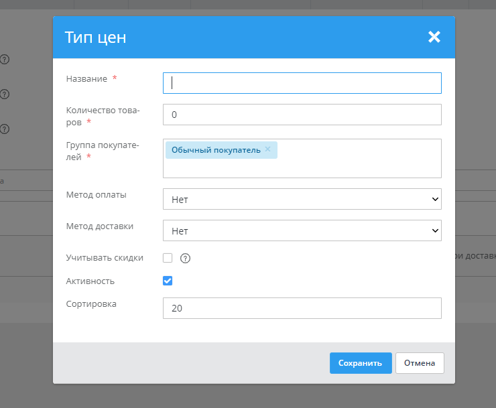Enable the Учитывать скидки checkbox
Screen dimensions: 496x408
pyautogui.click(x=168, y=258)
